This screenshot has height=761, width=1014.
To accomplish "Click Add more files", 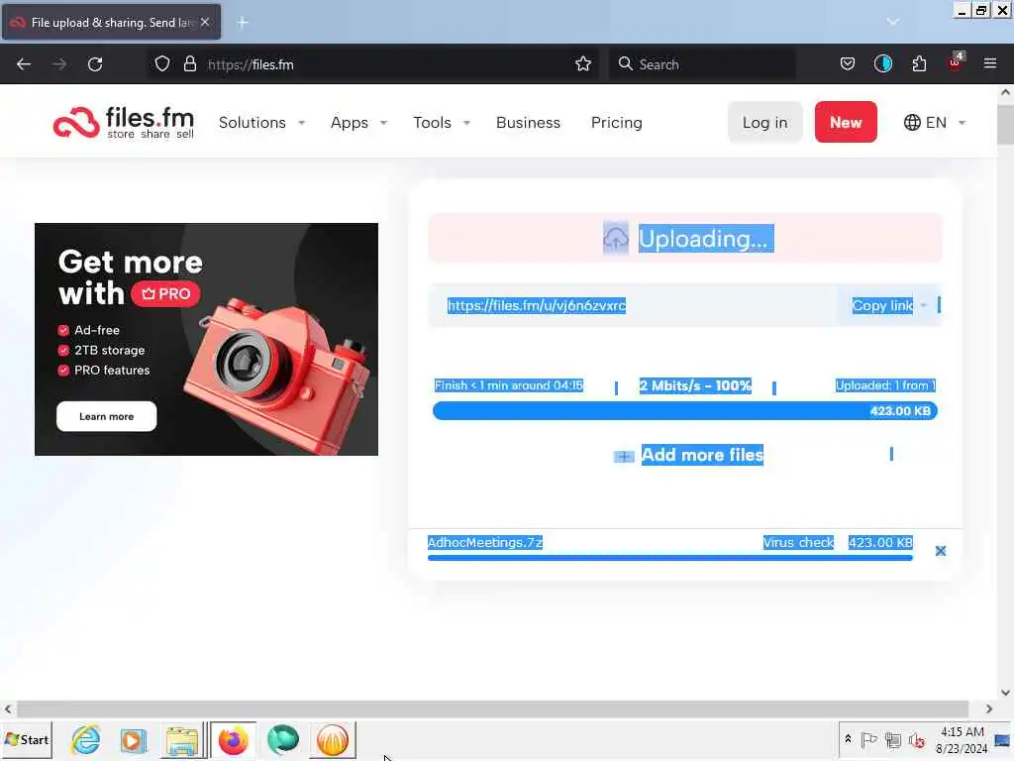I will (702, 455).
